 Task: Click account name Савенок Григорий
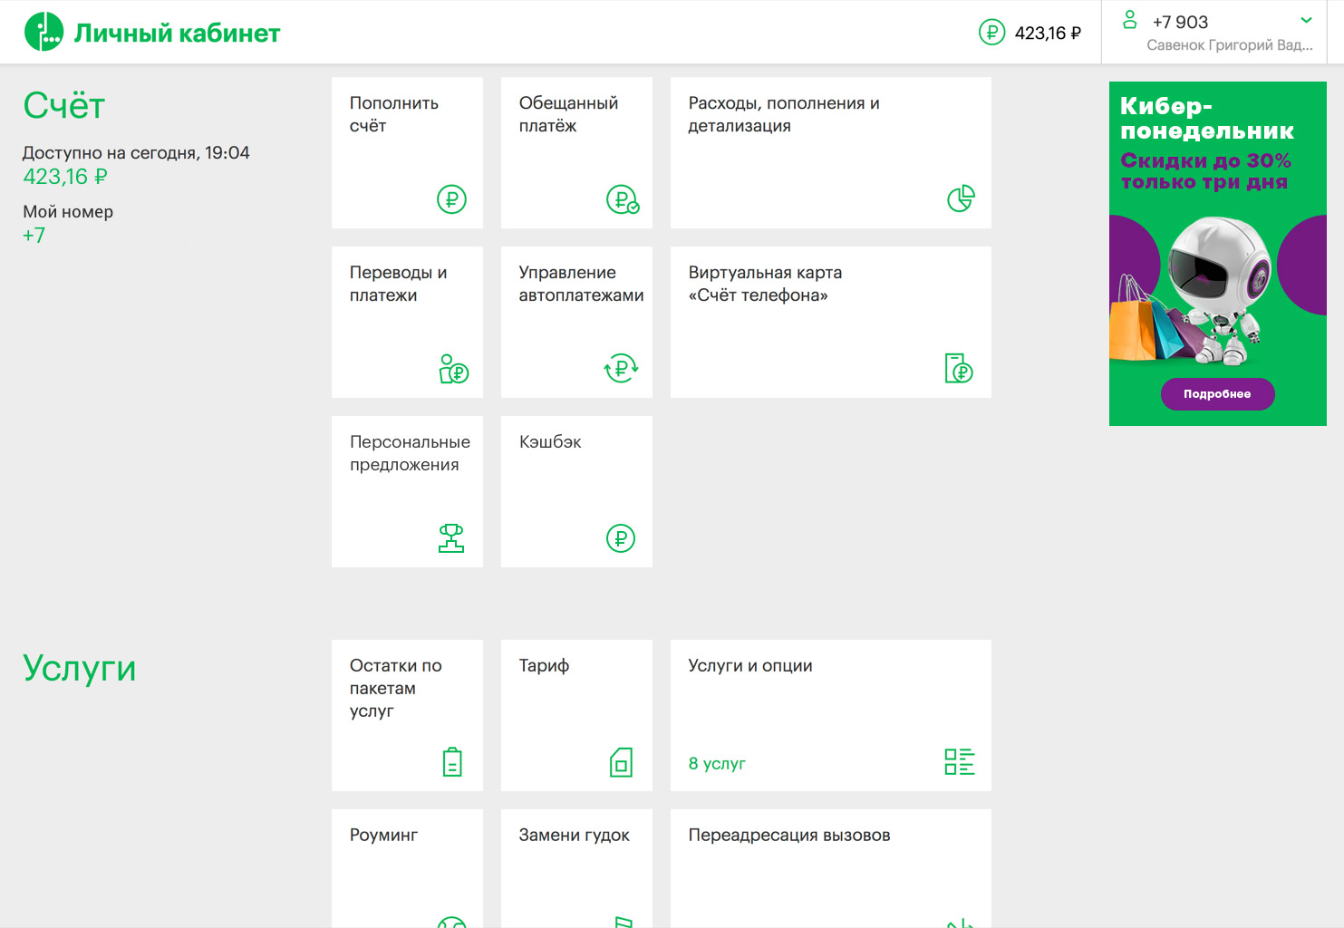pyautogui.click(x=1229, y=45)
